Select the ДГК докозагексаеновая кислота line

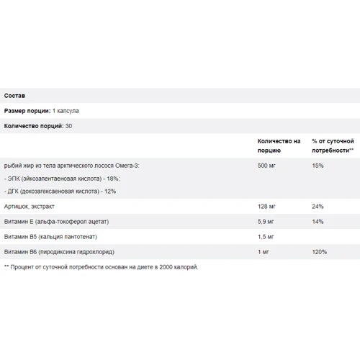[60, 192]
